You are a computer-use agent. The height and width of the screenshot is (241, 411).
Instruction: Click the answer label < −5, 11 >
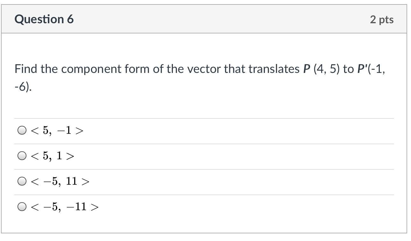click(60, 181)
